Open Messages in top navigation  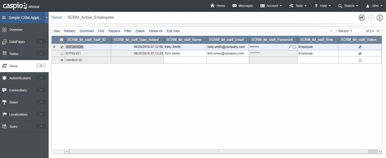click(x=242, y=6)
